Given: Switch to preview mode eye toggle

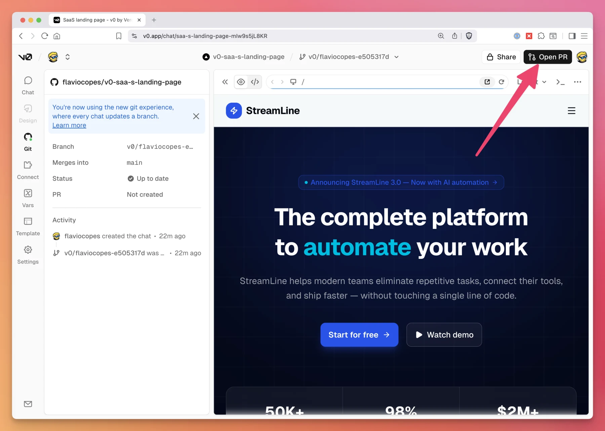Looking at the screenshot, I should tap(241, 82).
